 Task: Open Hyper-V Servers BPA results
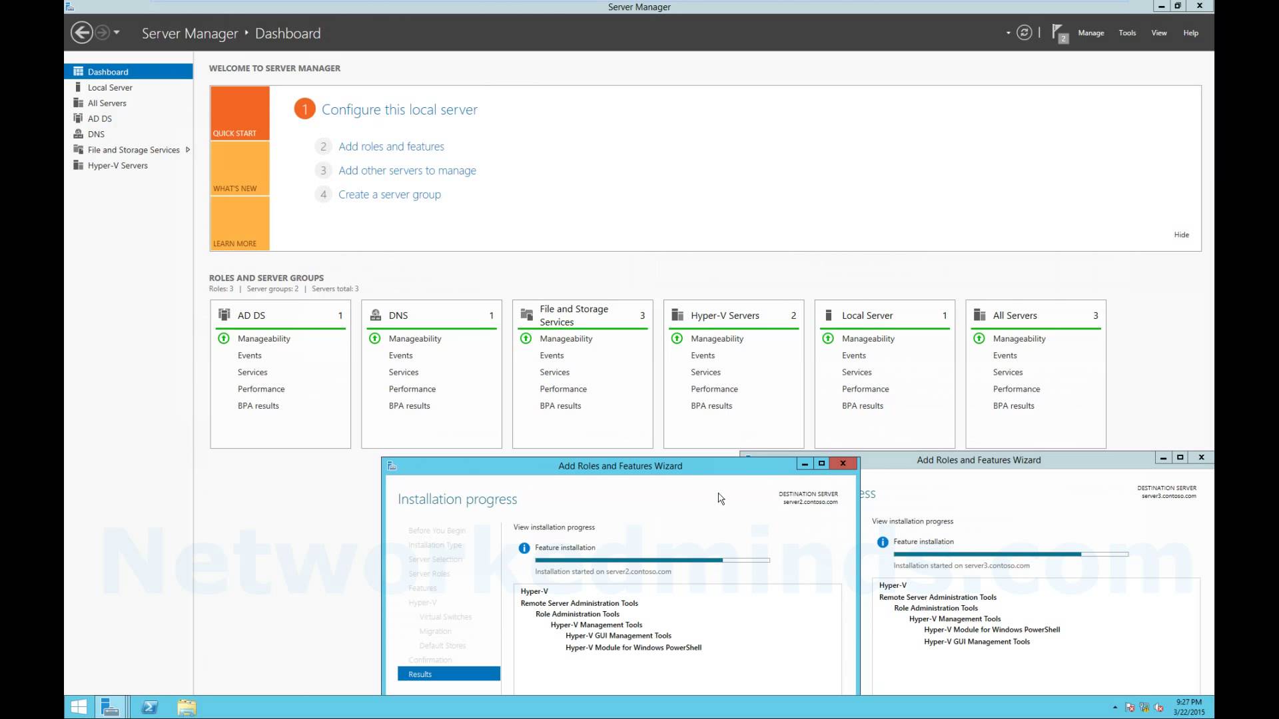pyautogui.click(x=711, y=405)
